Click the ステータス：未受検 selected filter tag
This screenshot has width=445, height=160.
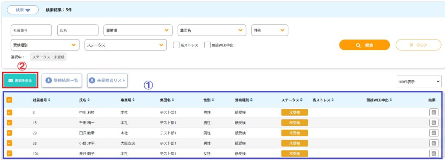(48, 57)
